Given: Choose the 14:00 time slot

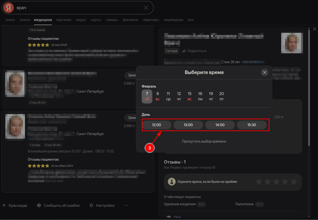Looking at the screenshot, I should pos(220,125).
